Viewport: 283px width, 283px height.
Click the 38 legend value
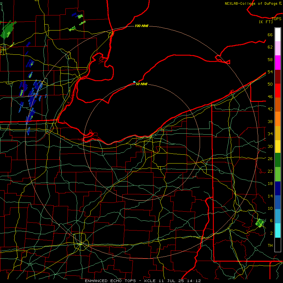pos(270,121)
